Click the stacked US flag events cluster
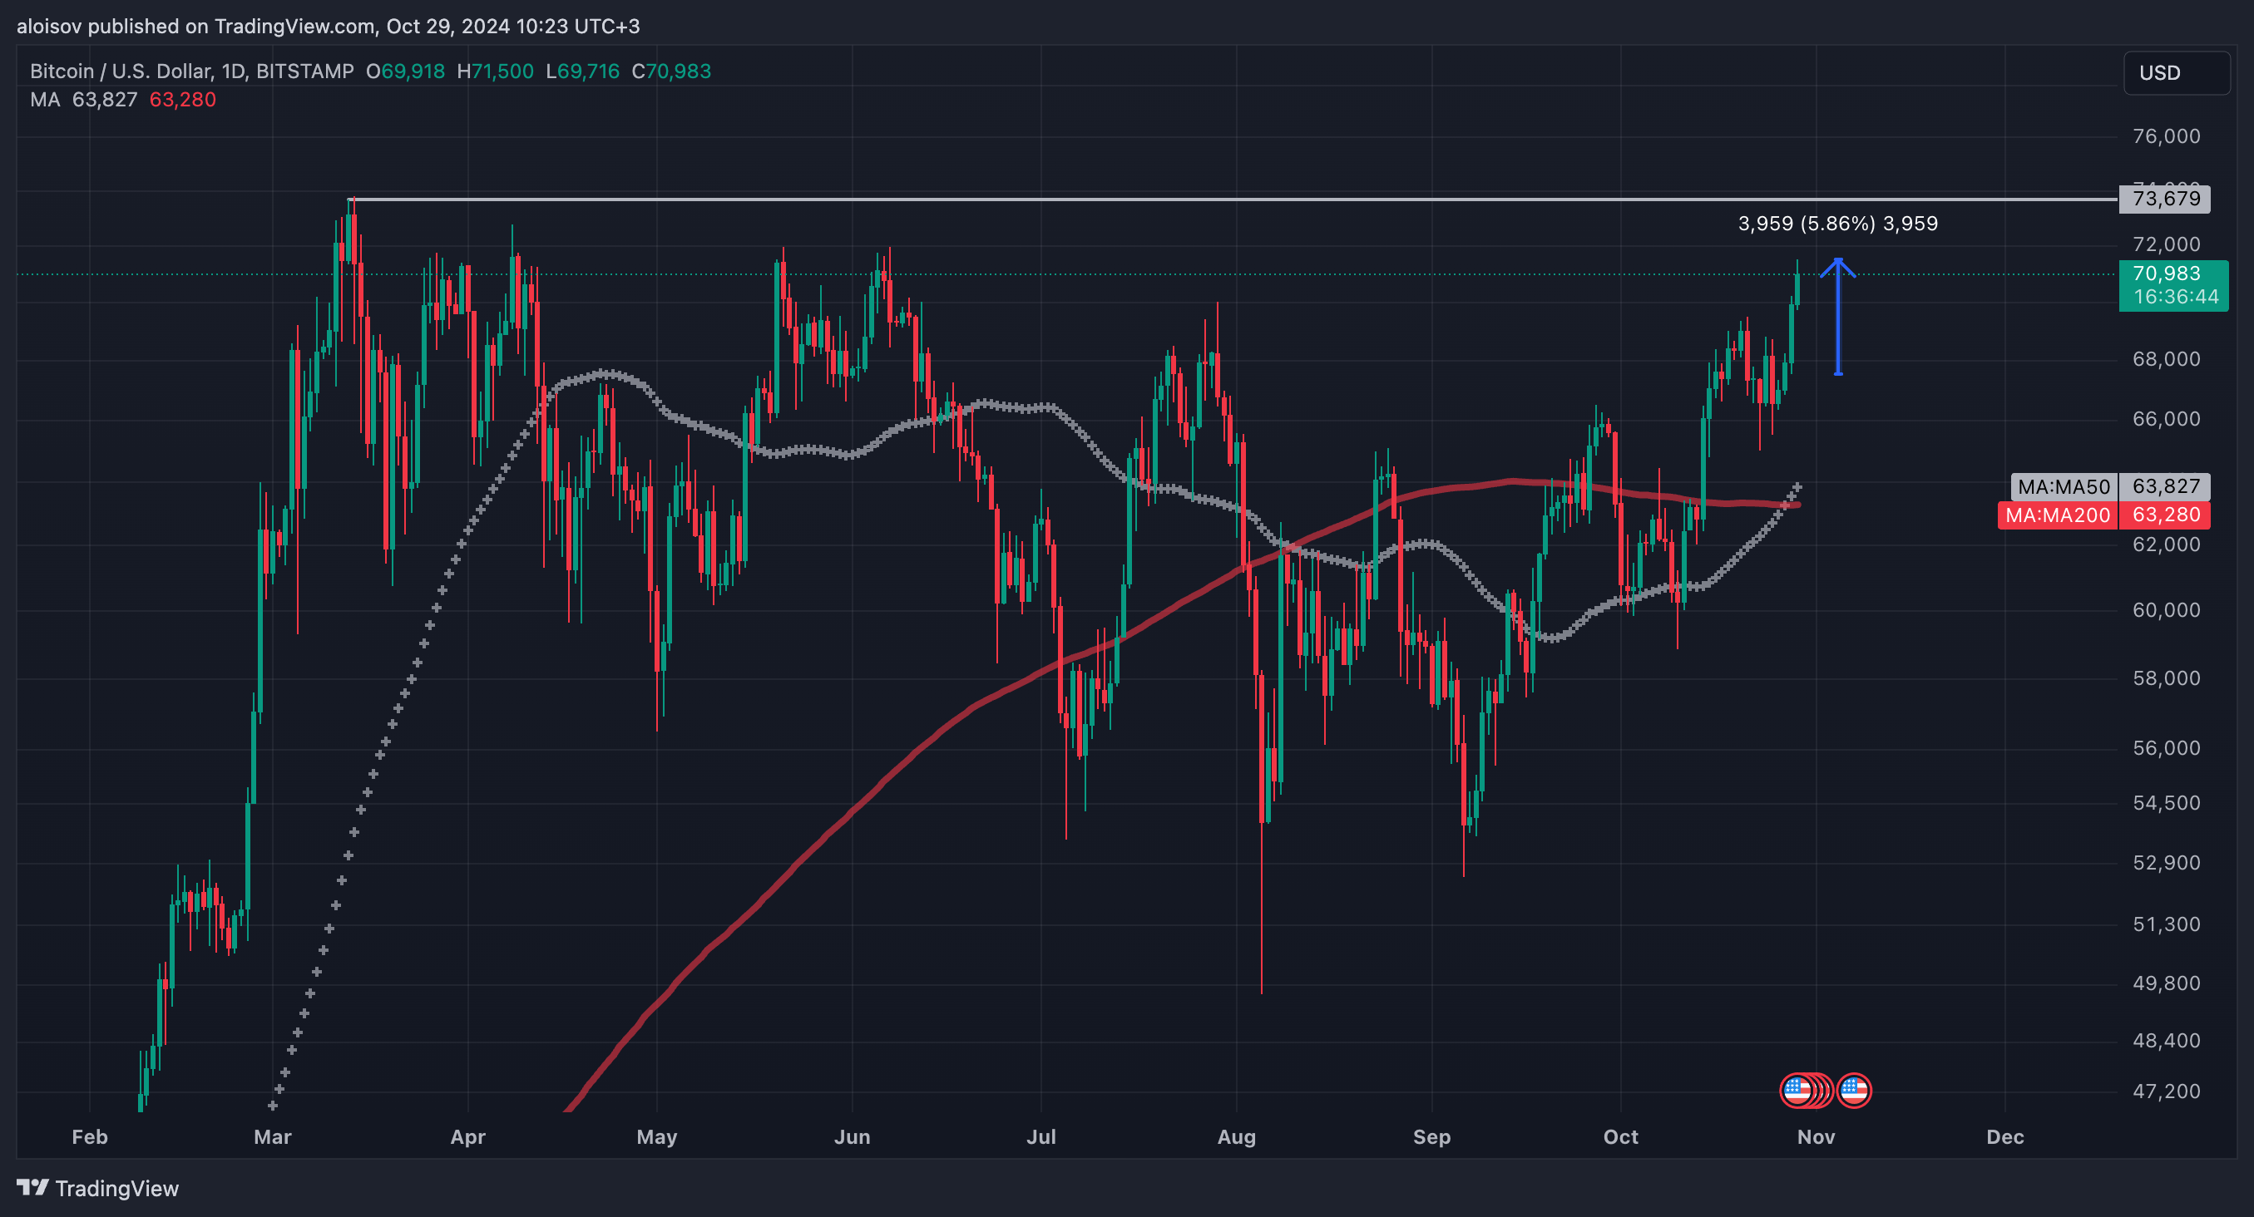 coord(1805,1091)
